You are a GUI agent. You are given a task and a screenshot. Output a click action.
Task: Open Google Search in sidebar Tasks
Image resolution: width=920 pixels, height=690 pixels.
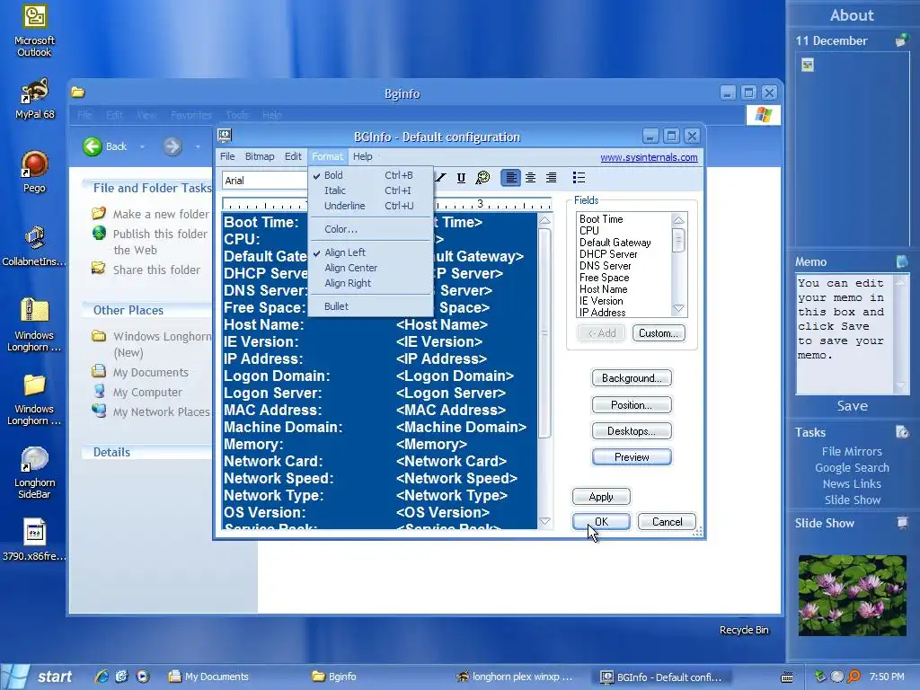click(x=852, y=467)
